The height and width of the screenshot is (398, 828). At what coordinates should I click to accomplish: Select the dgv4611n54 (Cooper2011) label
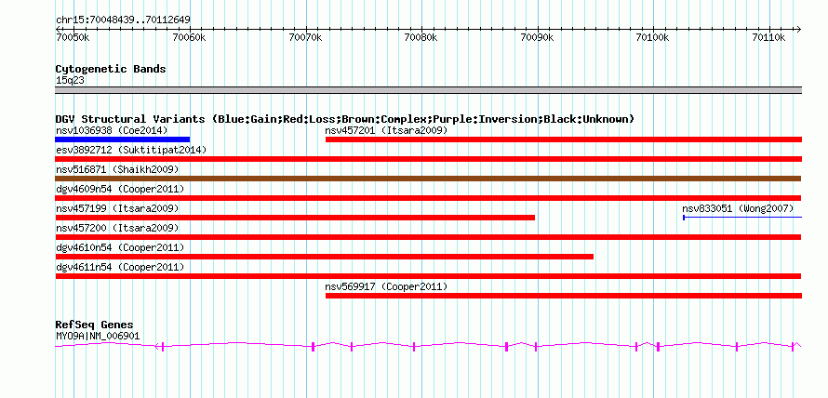[x=120, y=267]
